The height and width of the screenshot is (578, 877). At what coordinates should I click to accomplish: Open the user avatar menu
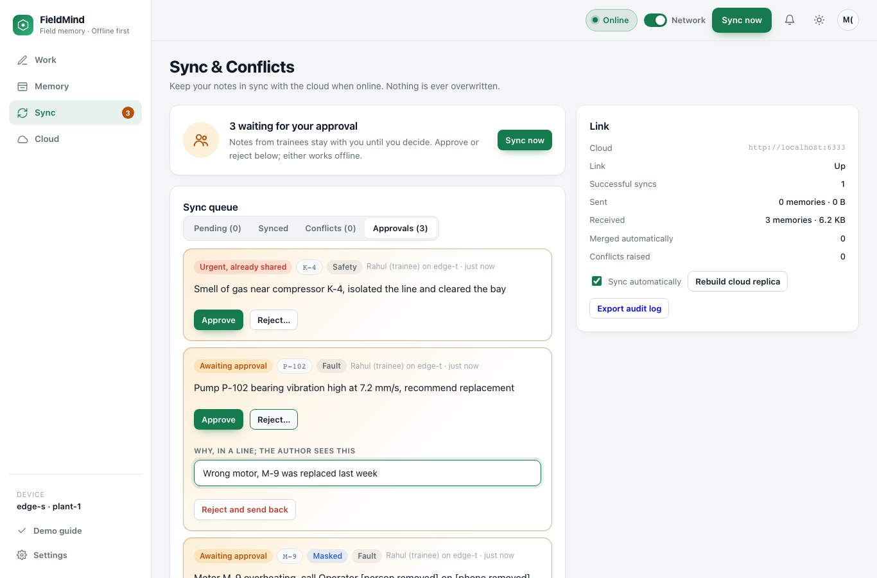(x=848, y=20)
